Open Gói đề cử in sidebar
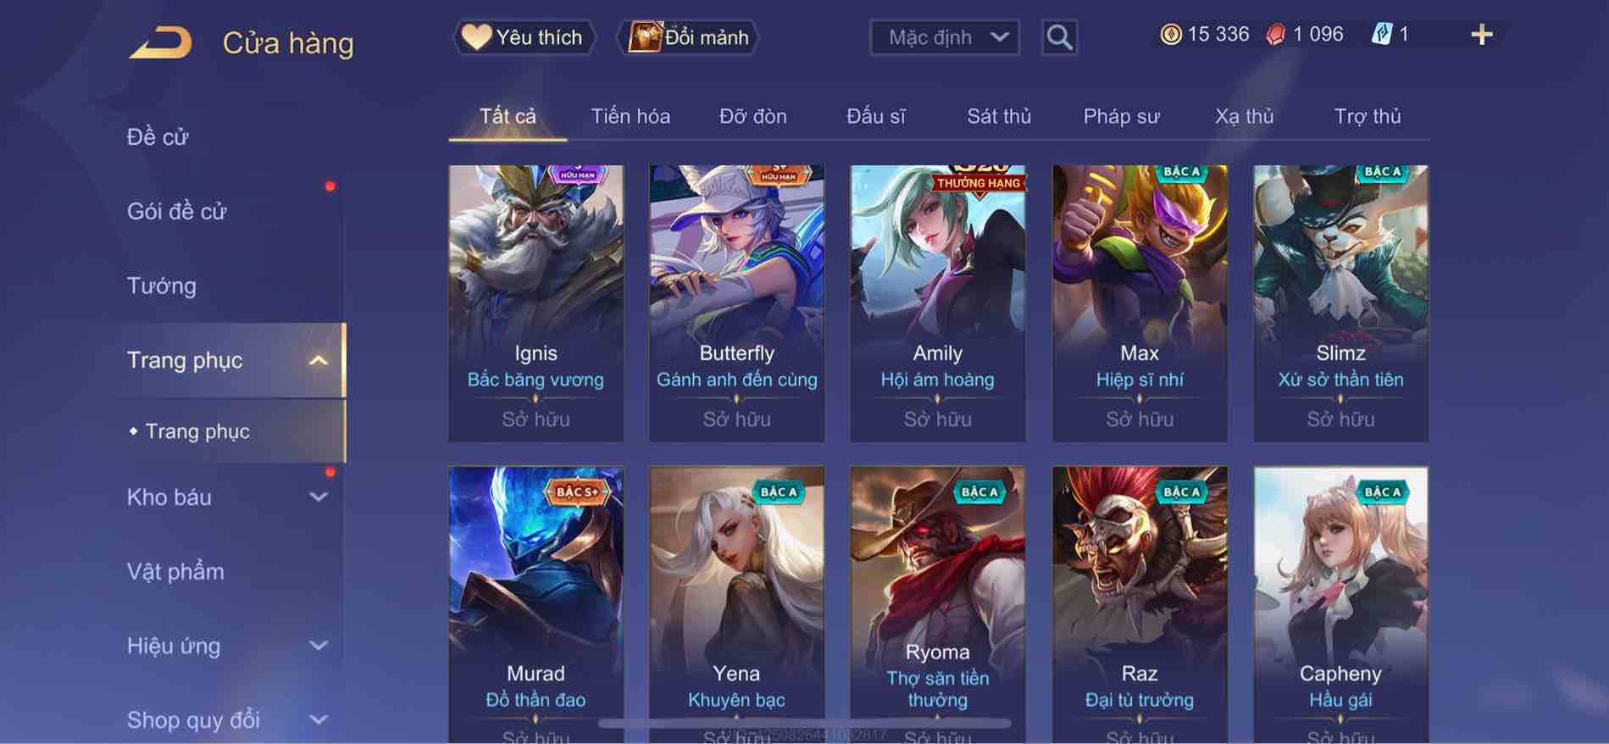The width and height of the screenshot is (1609, 744). pyautogui.click(x=177, y=212)
